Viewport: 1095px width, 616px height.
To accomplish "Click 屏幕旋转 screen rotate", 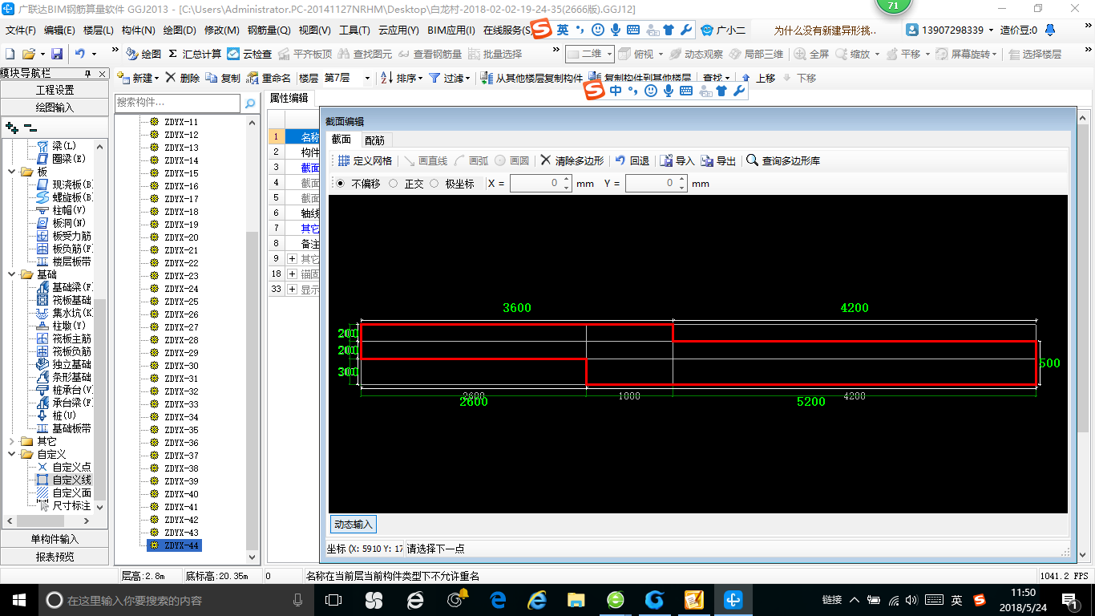I will coord(964,54).
